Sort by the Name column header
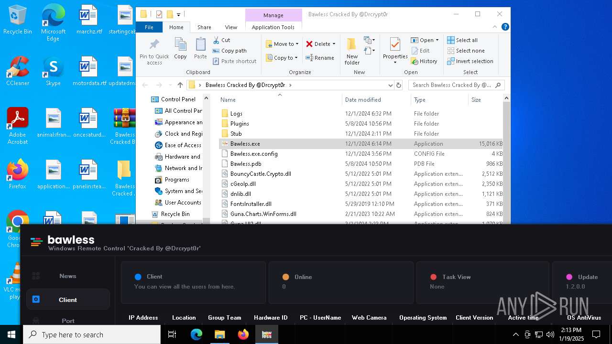612x344 pixels. tap(228, 100)
